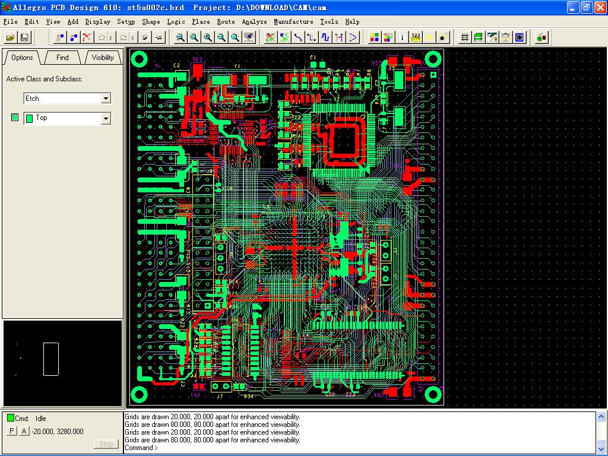Select the Add Connect routing tool
The image size is (608, 456).
(x=298, y=37)
